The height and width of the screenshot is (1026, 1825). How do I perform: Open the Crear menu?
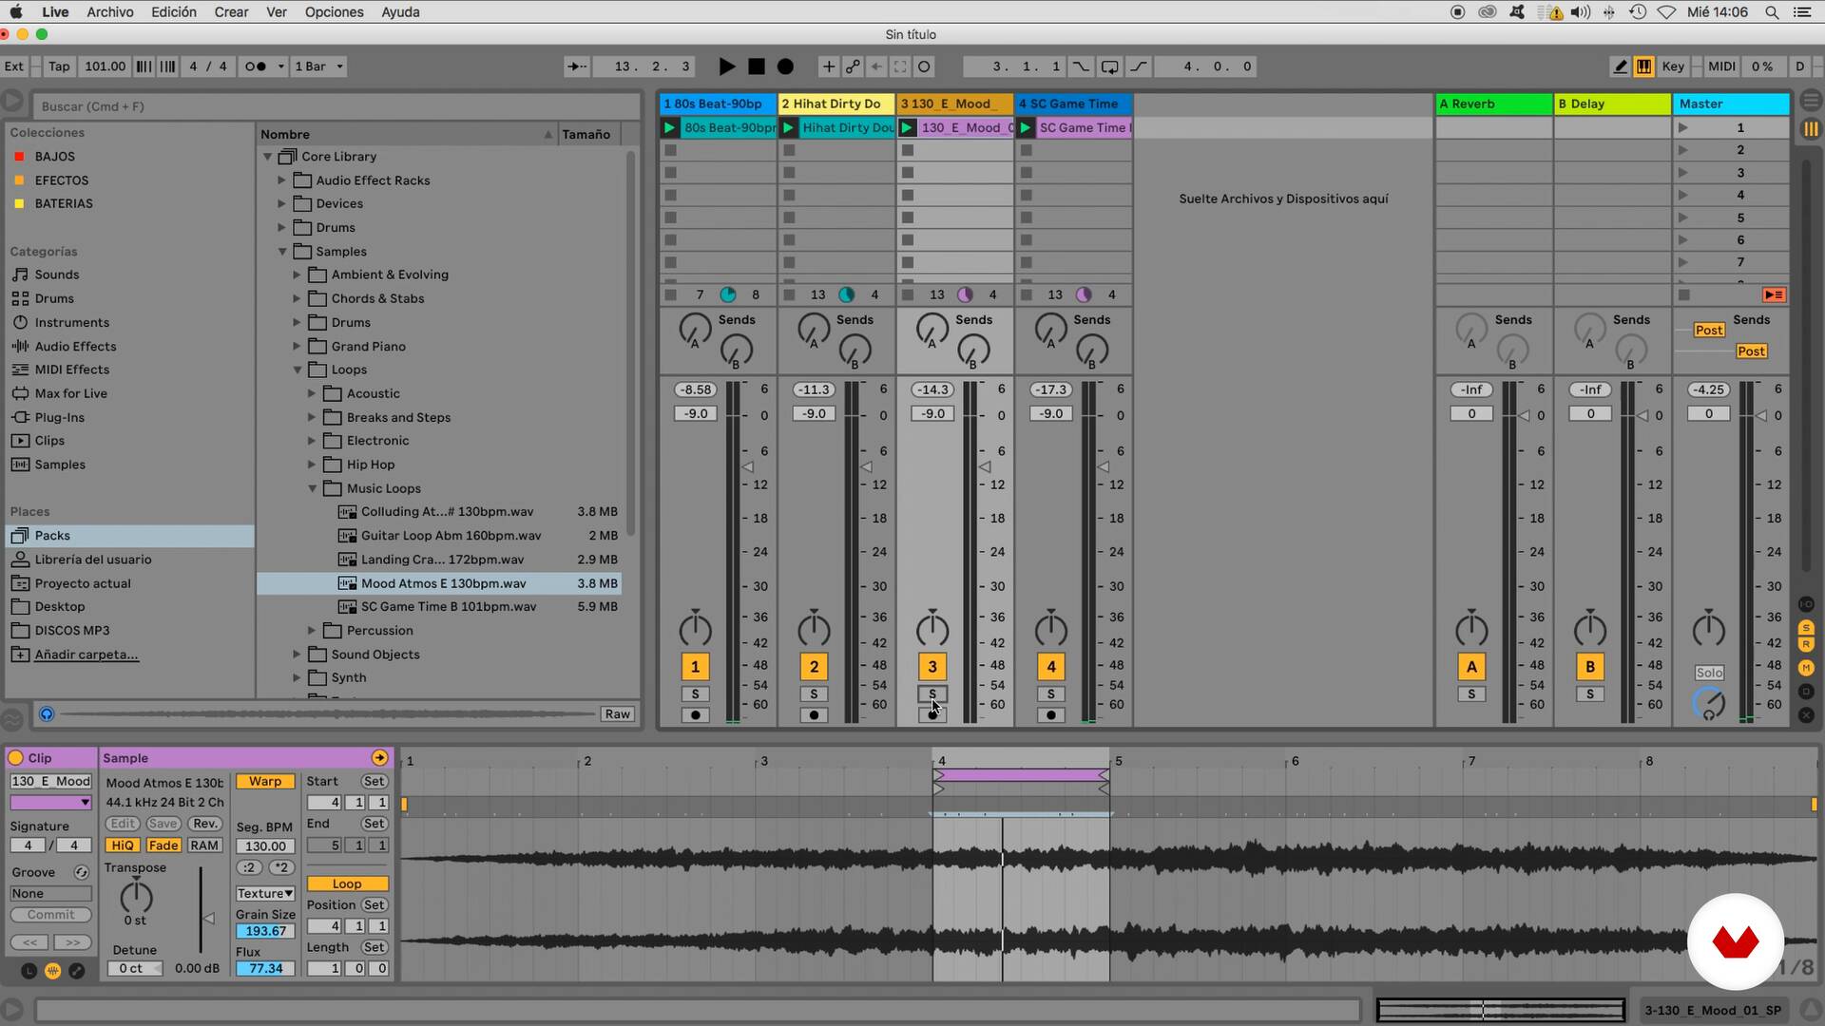click(231, 12)
